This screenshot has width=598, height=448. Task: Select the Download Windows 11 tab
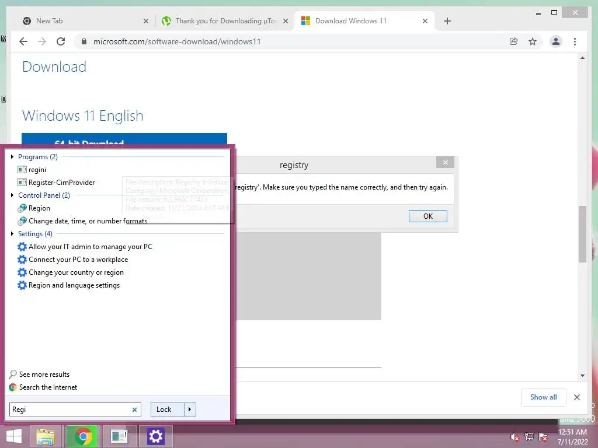tap(364, 21)
